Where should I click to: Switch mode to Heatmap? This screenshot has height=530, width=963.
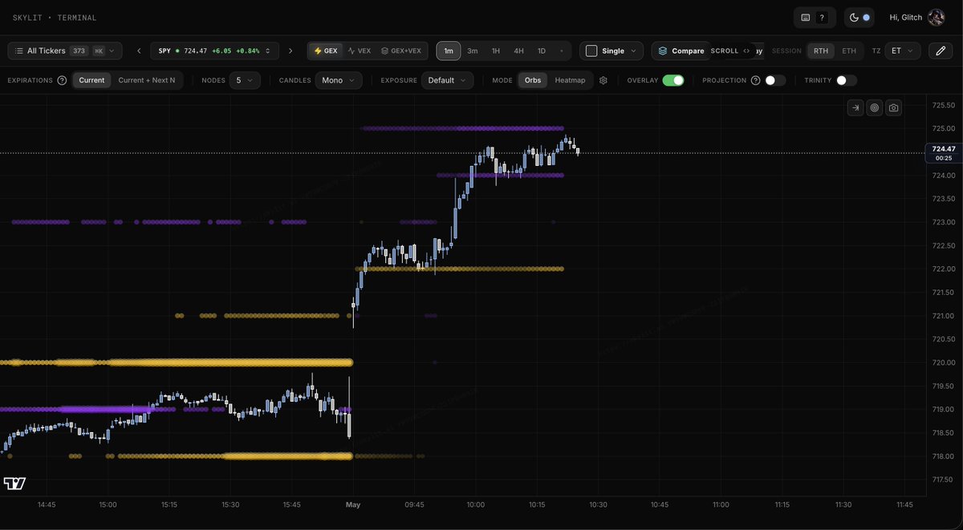point(570,80)
